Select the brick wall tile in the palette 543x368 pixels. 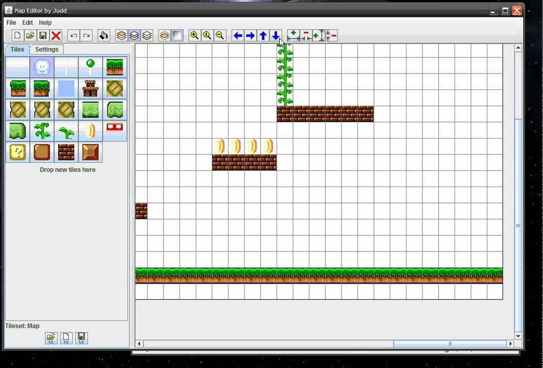tap(66, 152)
